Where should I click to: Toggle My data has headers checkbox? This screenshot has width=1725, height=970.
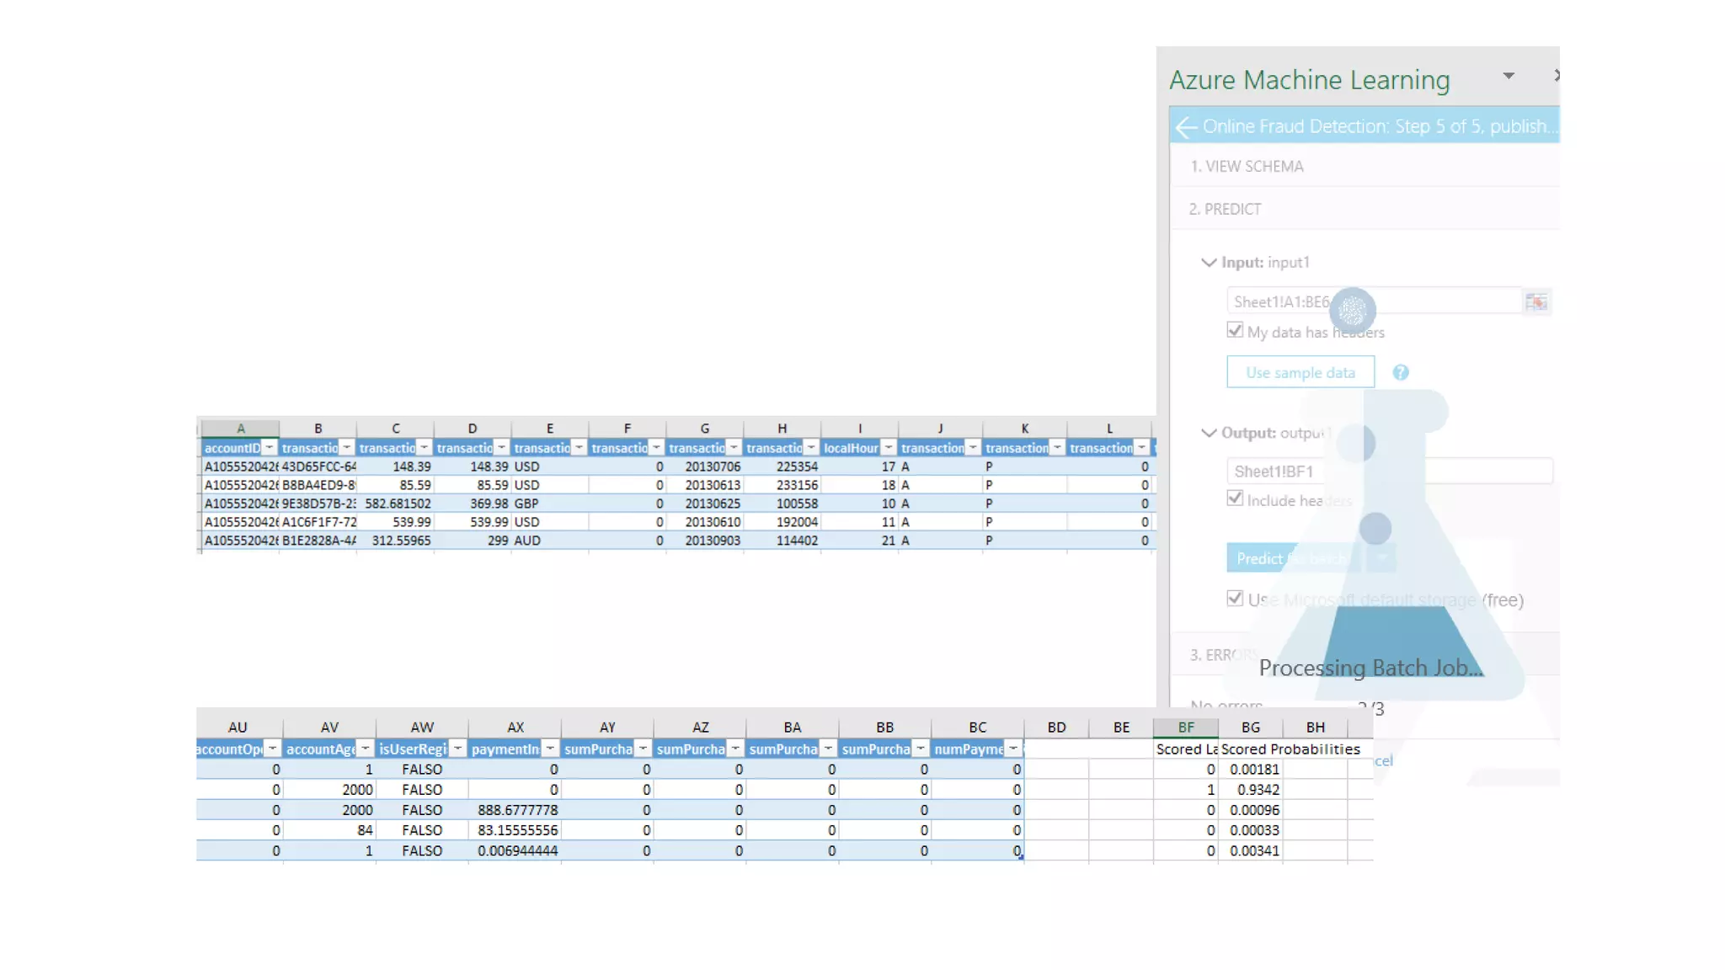1235,331
